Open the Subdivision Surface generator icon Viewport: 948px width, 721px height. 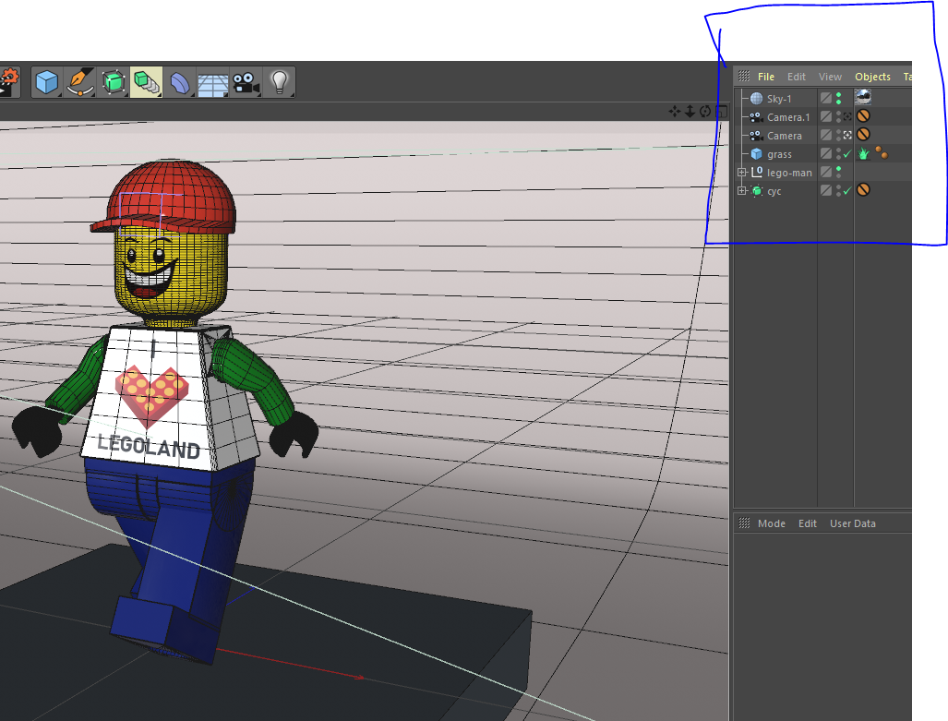pyautogui.click(x=114, y=83)
